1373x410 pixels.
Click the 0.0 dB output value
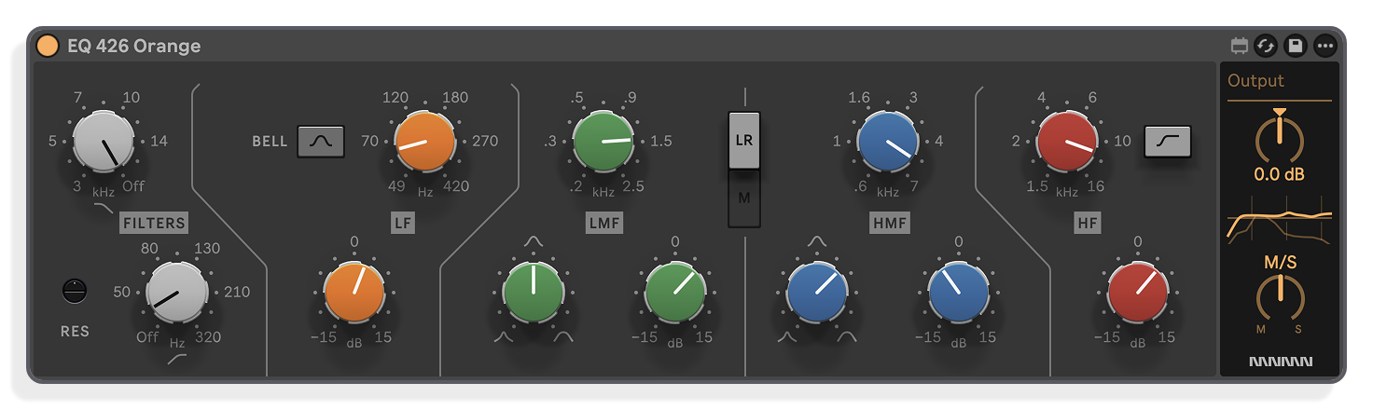(x=1280, y=174)
